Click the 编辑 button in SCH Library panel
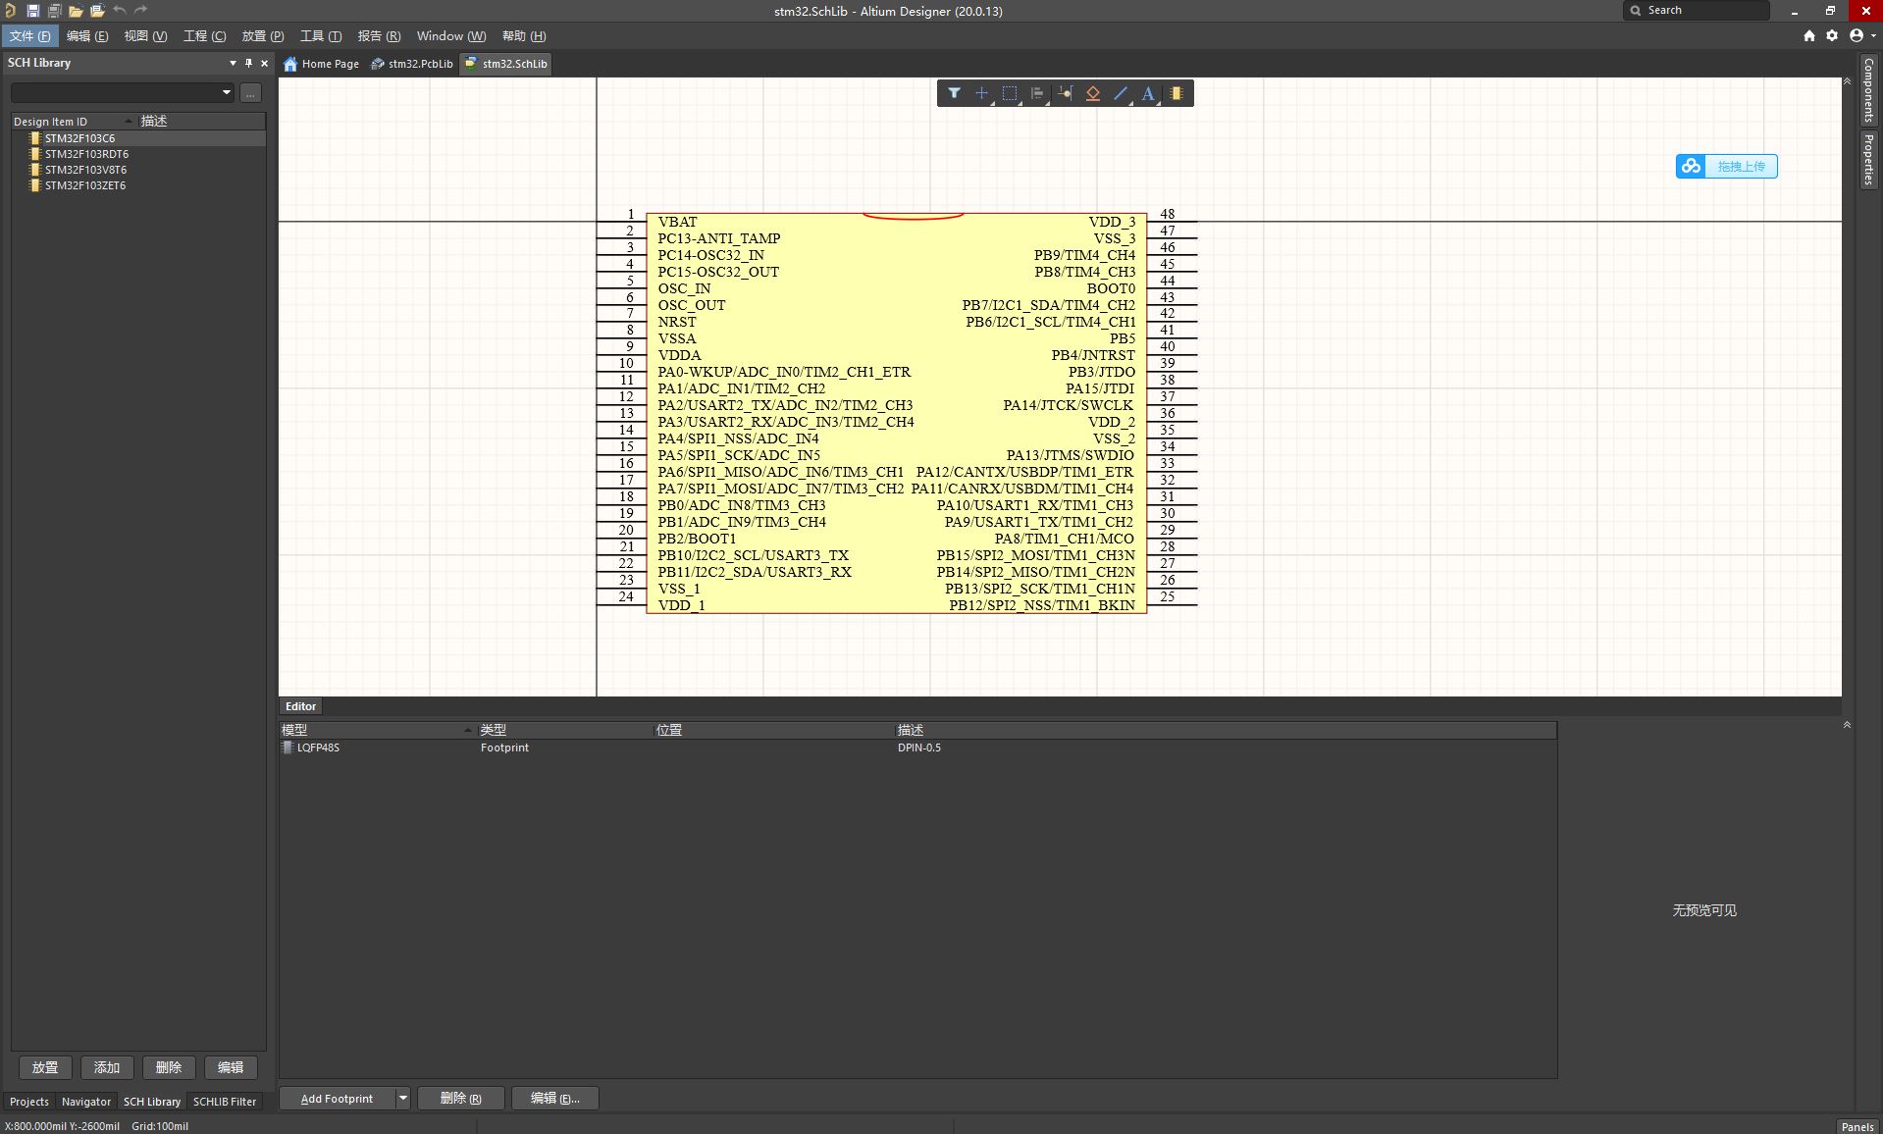Screen dimensions: 1883x1134 (231, 1067)
